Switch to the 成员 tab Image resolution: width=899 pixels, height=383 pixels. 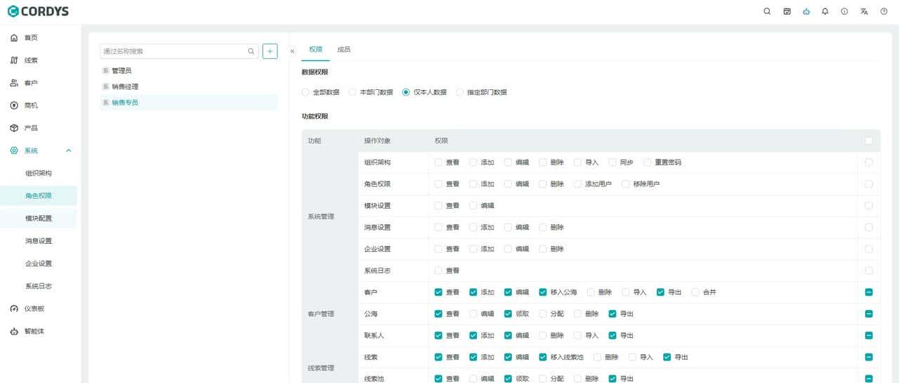[343, 50]
